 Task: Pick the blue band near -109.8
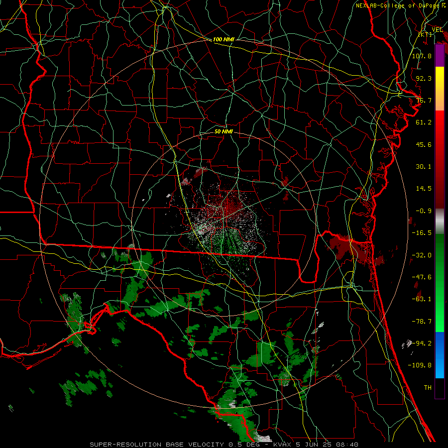(440, 355)
